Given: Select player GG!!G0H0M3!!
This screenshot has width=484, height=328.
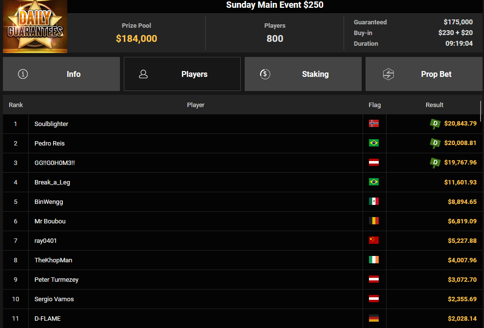Looking at the screenshot, I should click(x=55, y=163).
